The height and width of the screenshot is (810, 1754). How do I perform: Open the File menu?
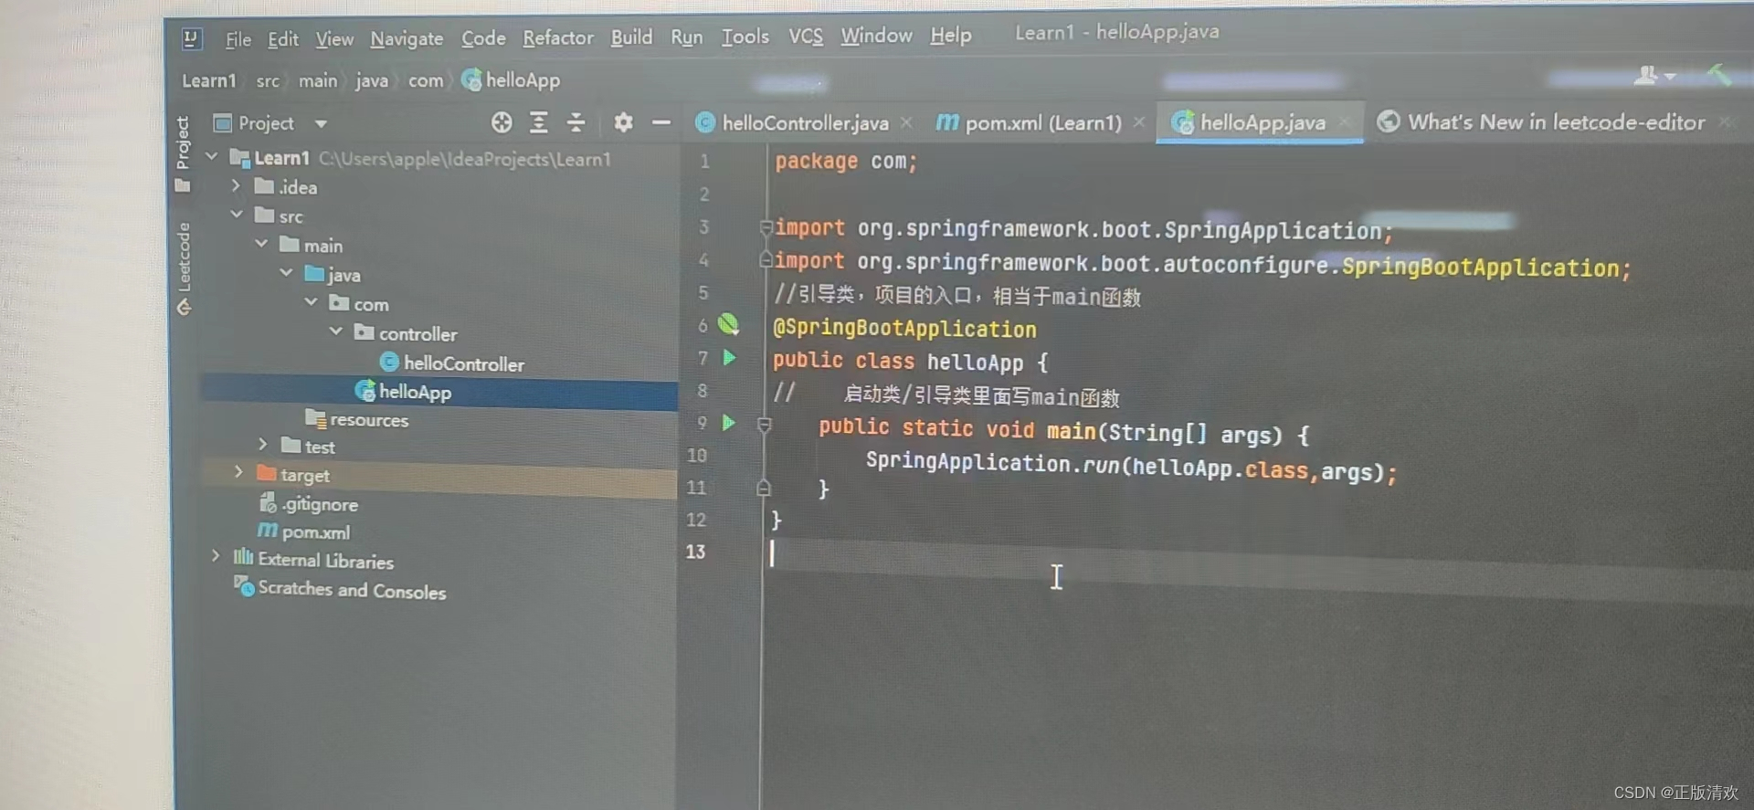tap(238, 39)
